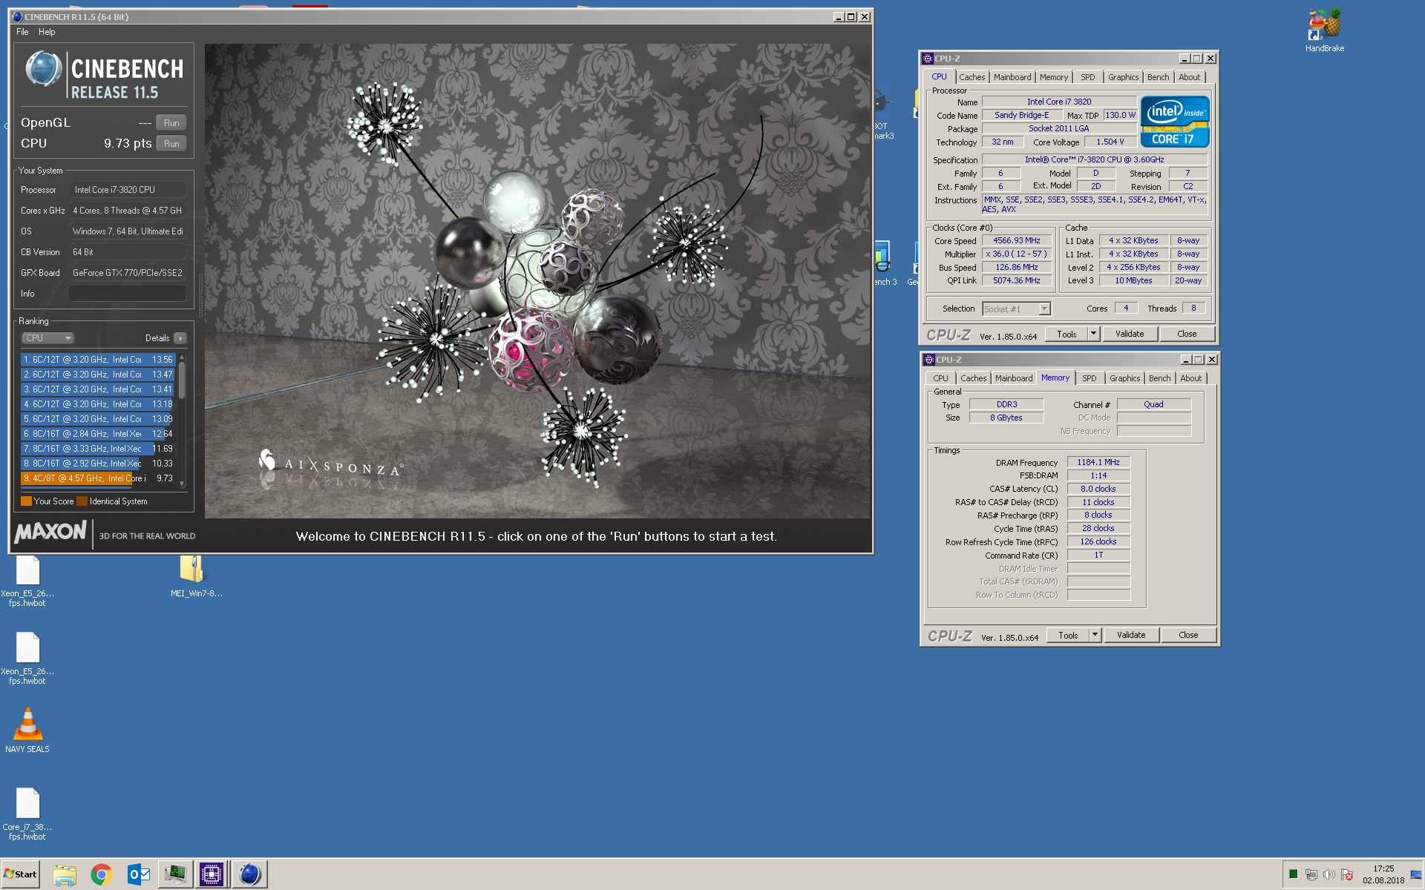This screenshot has height=890, width=1425.
Task: Click the brown Identical System legend swatch
Action: coord(82,501)
